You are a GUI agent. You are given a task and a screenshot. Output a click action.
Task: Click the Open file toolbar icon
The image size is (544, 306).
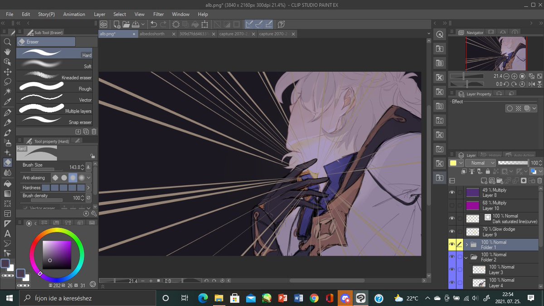tap(126, 24)
